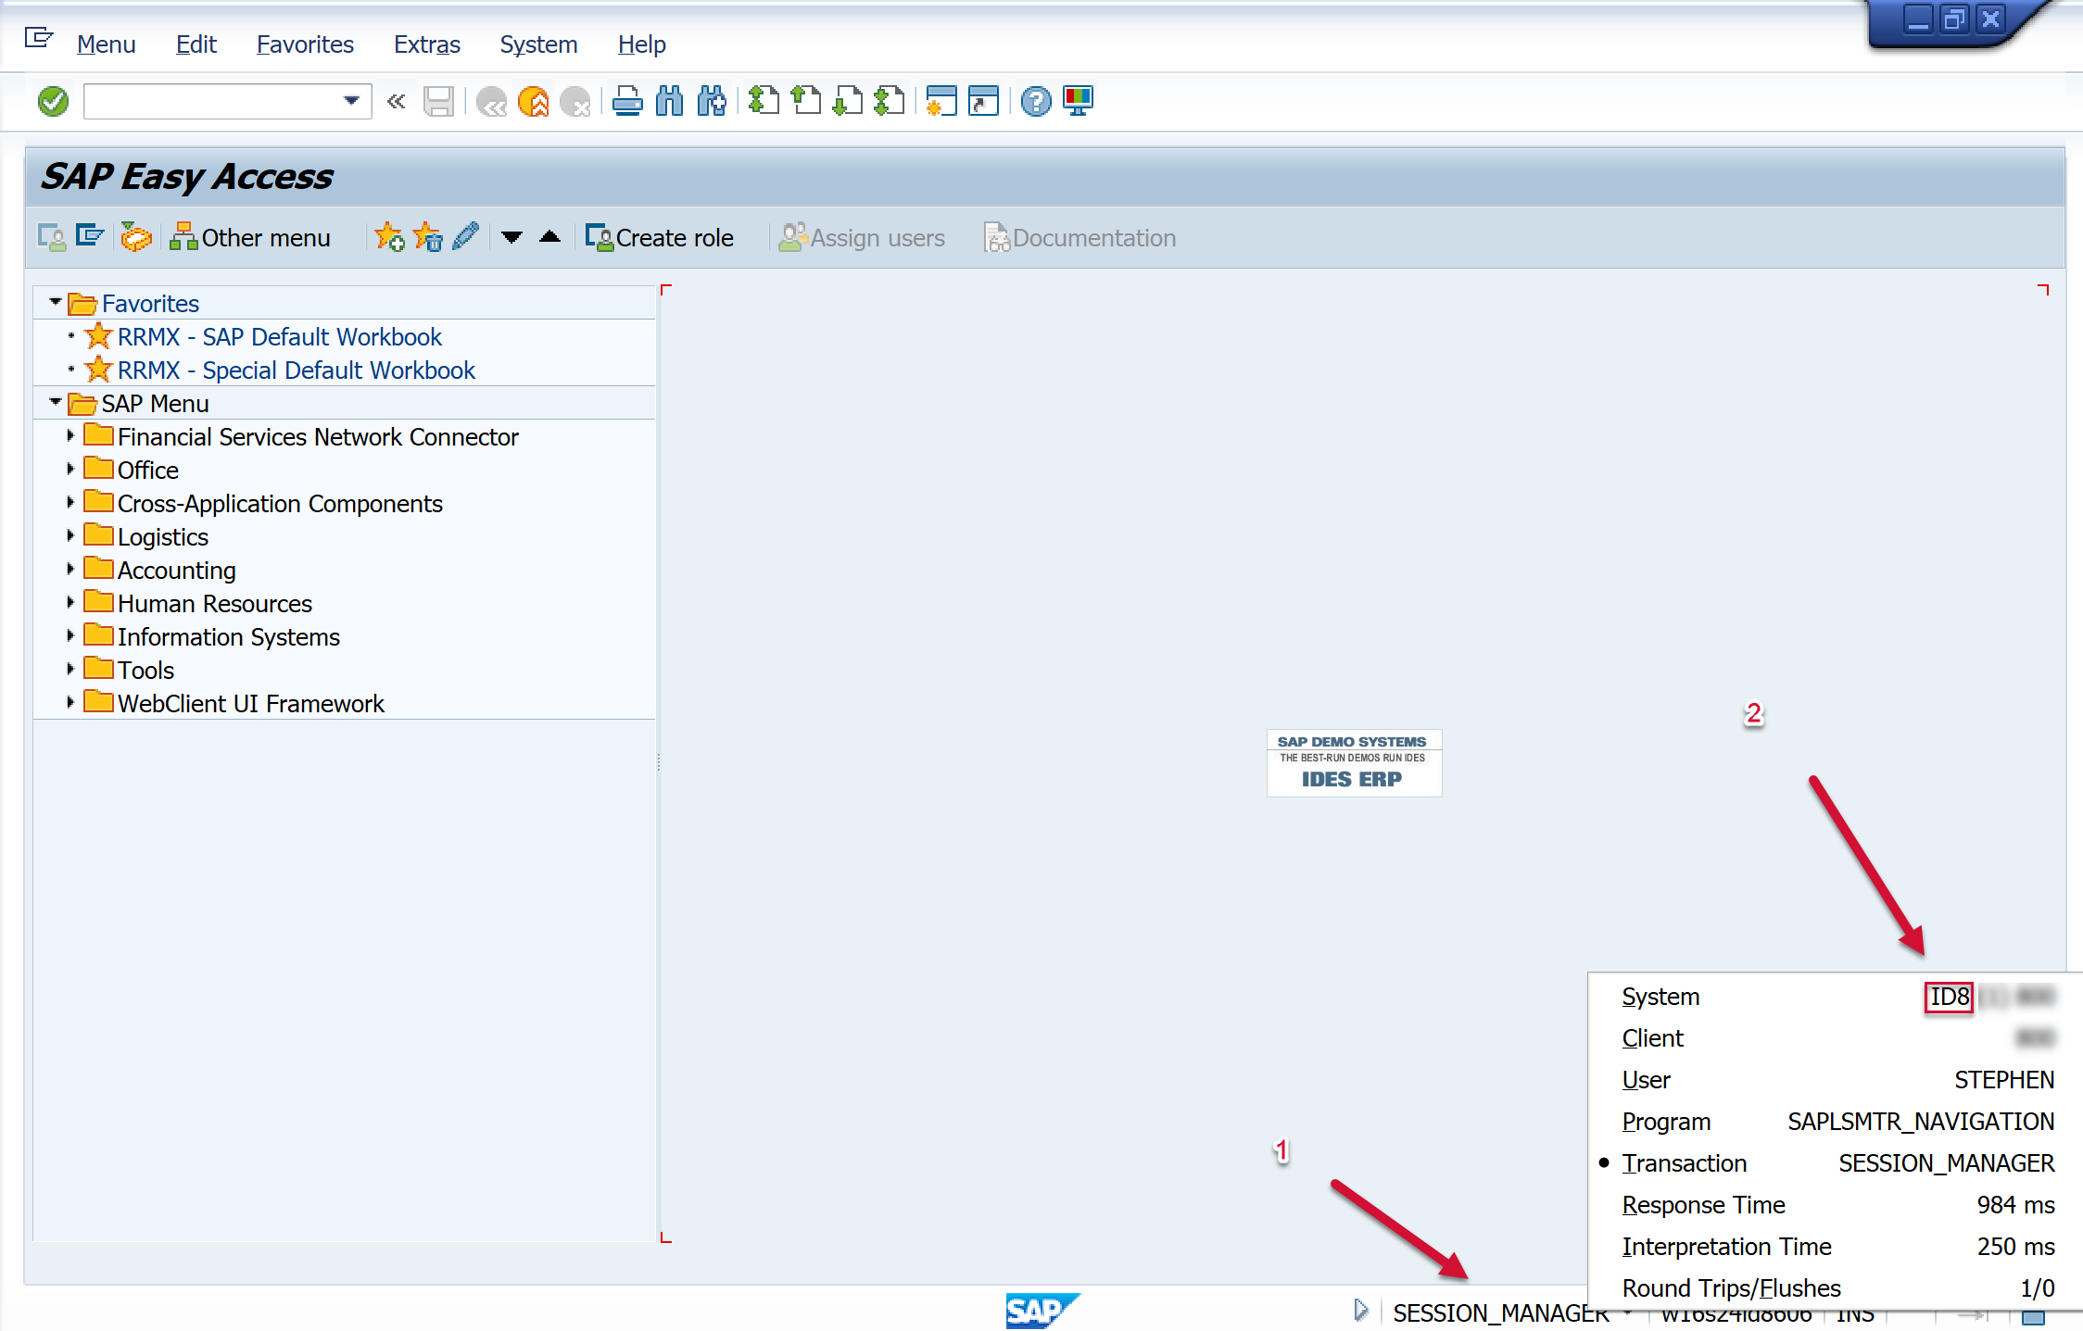This screenshot has width=2083, height=1331.
Task: Select the User entry in status popup
Action: (x=1646, y=1080)
